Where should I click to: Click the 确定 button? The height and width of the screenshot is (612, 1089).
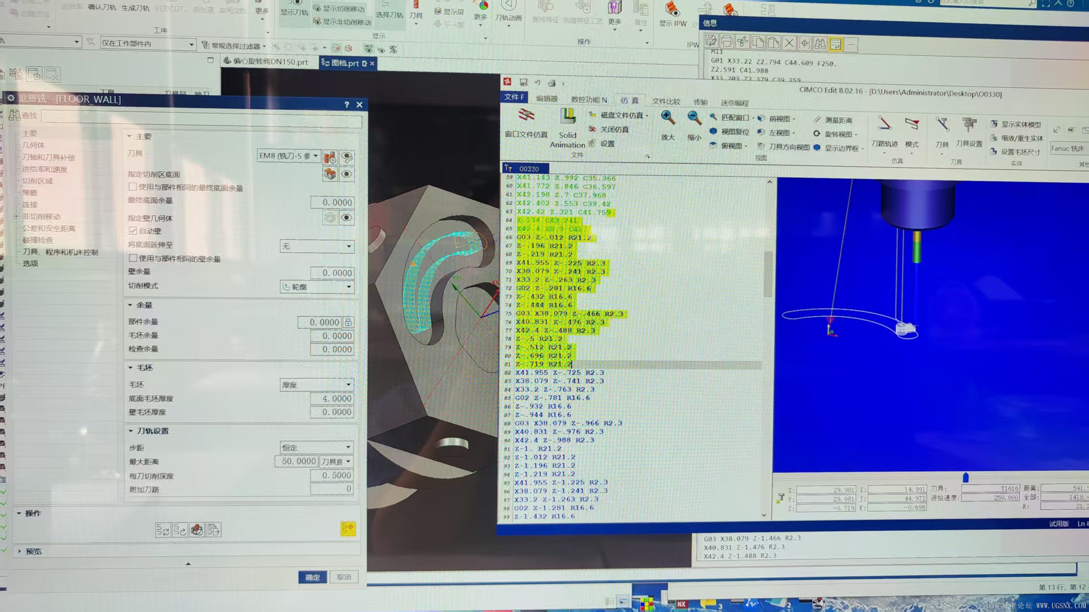313,577
